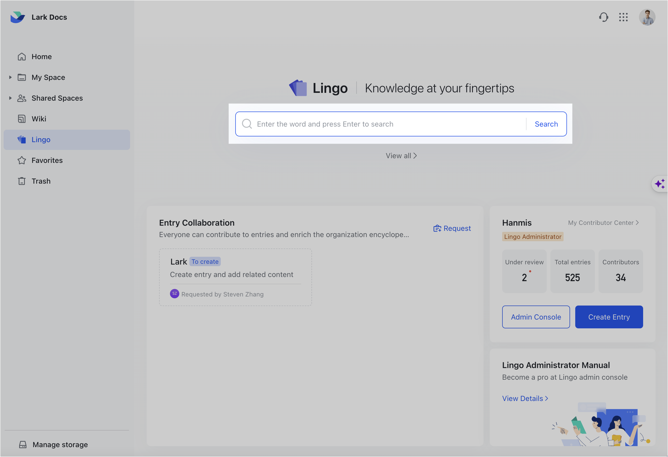Select the Home item in the sidebar
Viewport: 668px width, 457px height.
click(41, 56)
